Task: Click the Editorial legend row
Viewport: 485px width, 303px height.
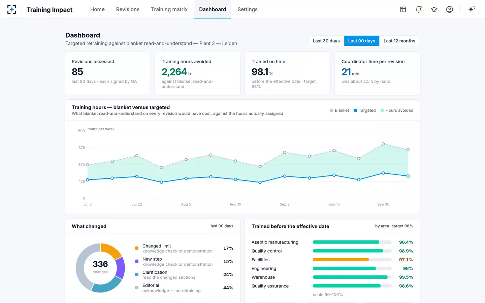Action: pos(184,288)
